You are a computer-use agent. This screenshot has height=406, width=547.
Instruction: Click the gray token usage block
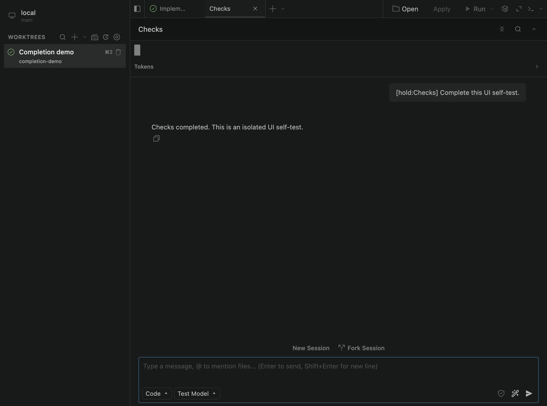point(137,50)
